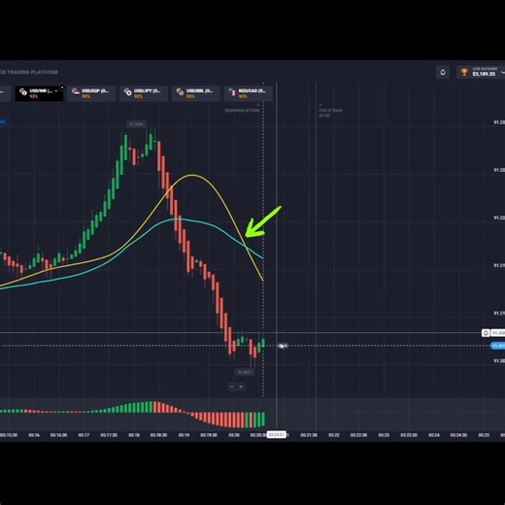The height and width of the screenshot is (505, 505).
Task: Click the 05:21:30 time axis label
Action: 309,435
